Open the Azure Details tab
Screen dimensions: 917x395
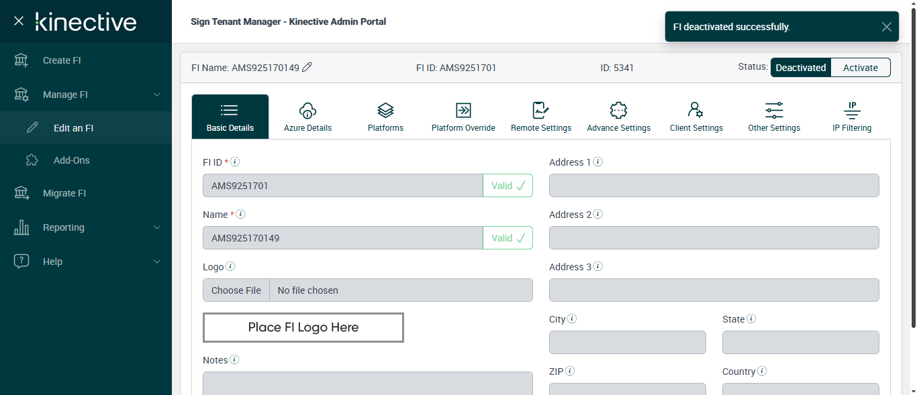307,117
